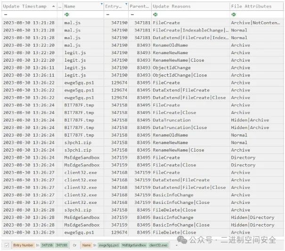This screenshot has height=251, width=285.
Task: Click the Parent column header
Action: click(139, 6)
